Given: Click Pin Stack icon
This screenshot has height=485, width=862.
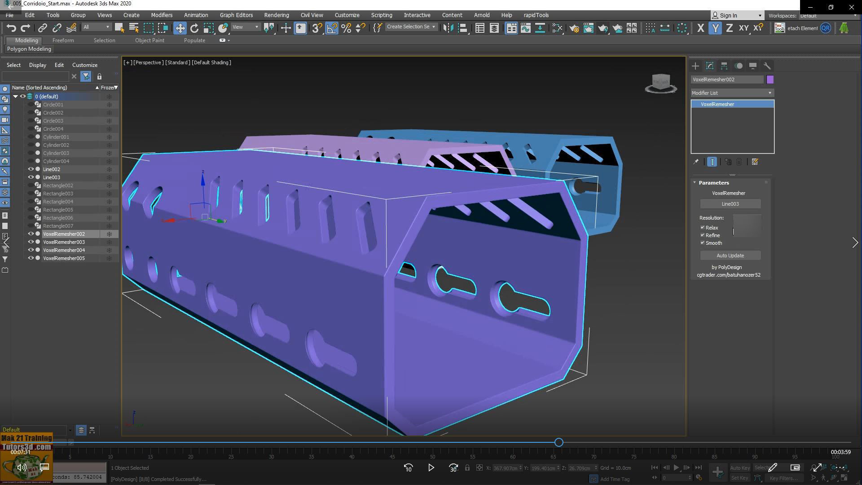Looking at the screenshot, I should click(x=696, y=162).
